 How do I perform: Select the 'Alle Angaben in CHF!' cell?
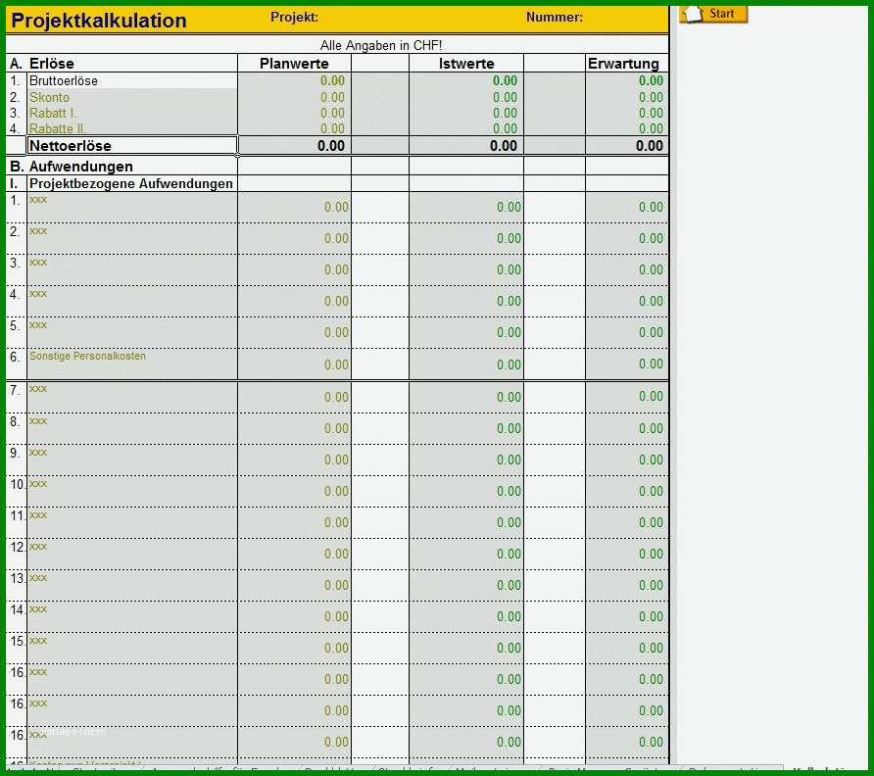pyautogui.click(x=381, y=45)
